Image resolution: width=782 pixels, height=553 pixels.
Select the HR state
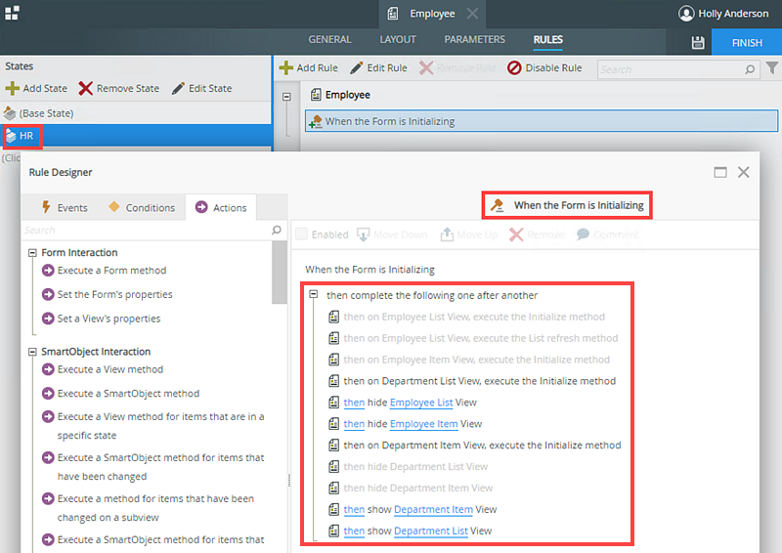pyautogui.click(x=26, y=135)
